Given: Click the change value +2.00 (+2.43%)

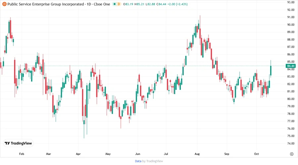Looking at the screenshot, I should pos(177,4).
